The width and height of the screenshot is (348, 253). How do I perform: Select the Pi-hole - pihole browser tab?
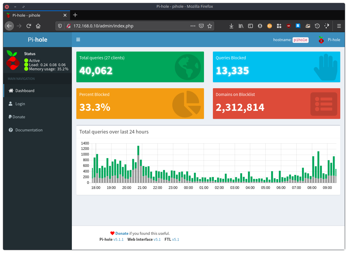point(37,15)
